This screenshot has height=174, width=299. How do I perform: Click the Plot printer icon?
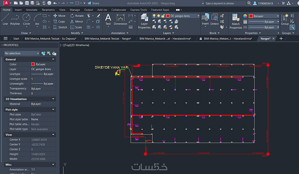49,3
